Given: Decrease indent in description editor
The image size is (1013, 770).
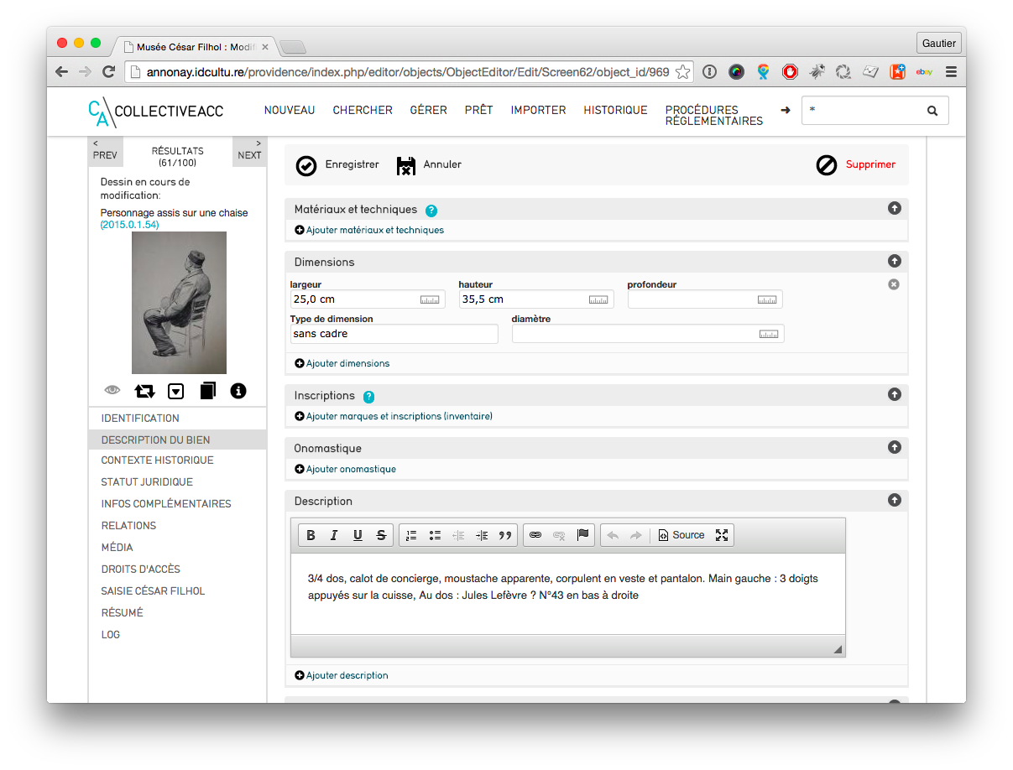Looking at the screenshot, I should pos(458,535).
